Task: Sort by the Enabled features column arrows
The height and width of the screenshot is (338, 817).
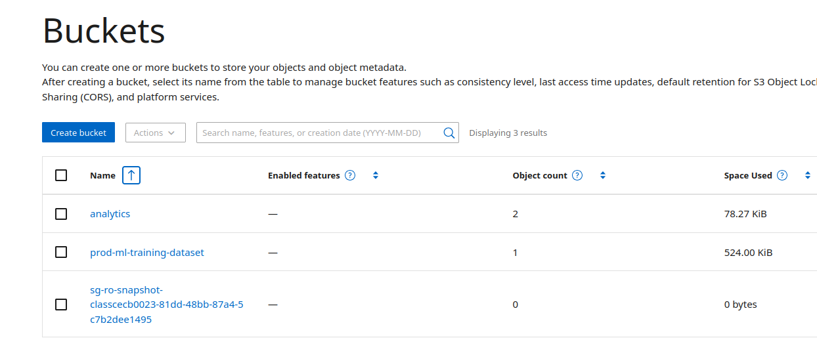Action: click(x=376, y=175)
